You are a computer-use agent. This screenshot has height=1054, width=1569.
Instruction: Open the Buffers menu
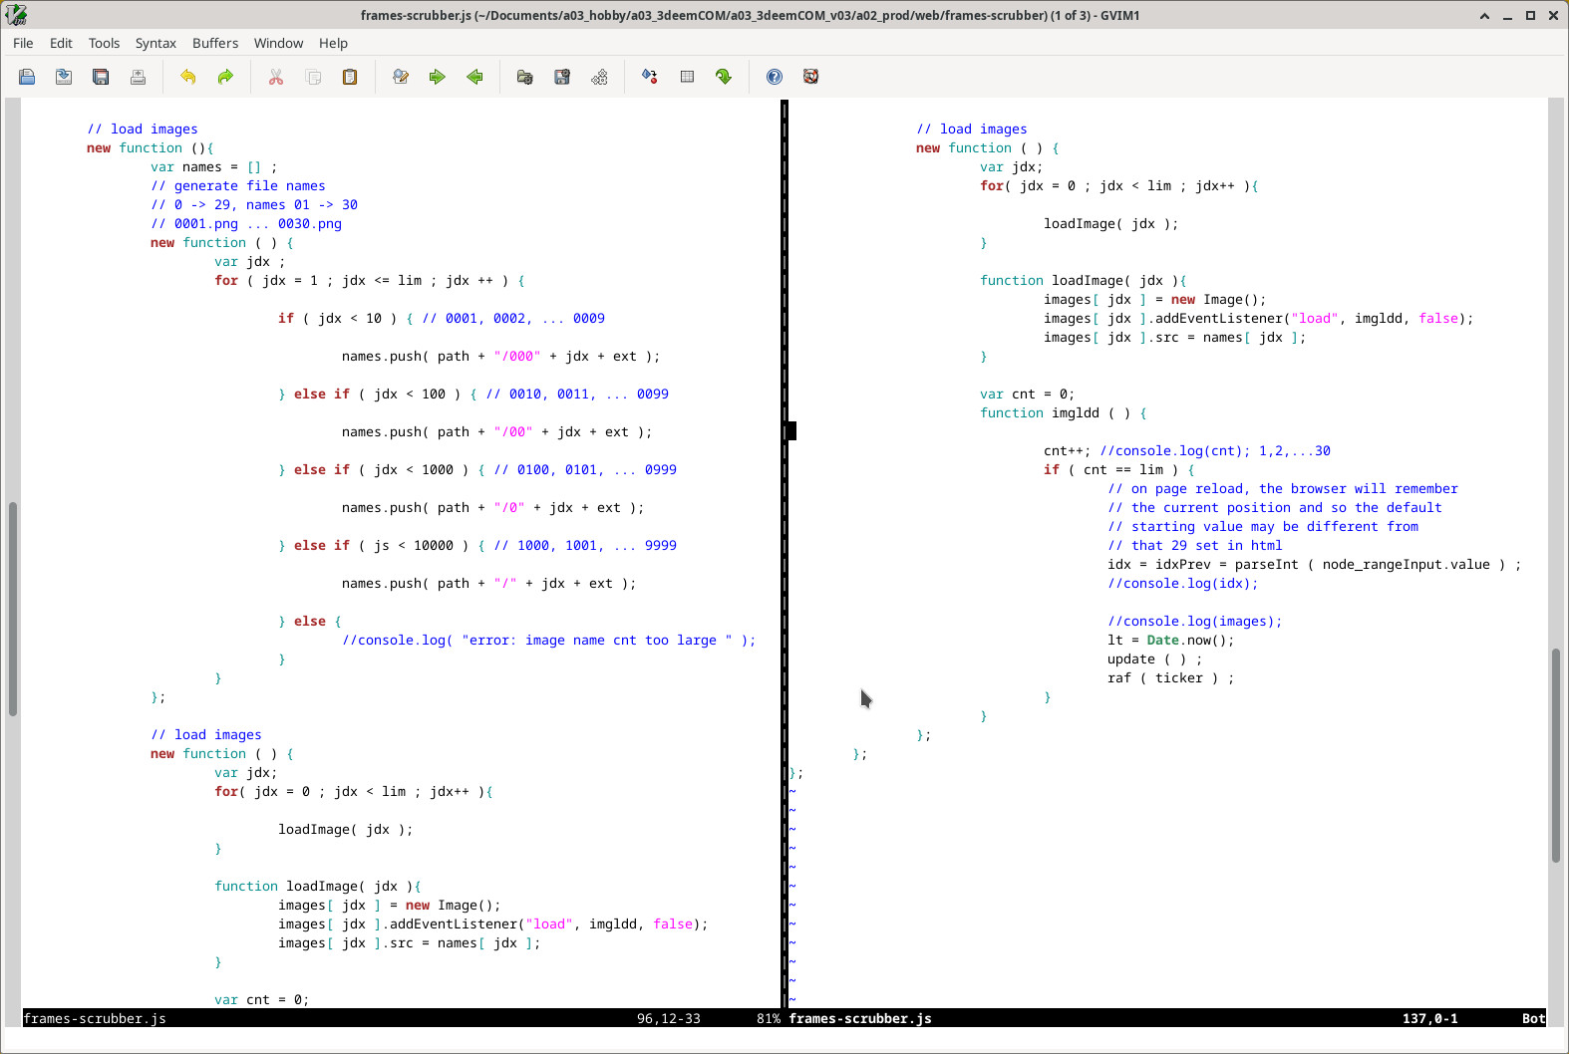click(215, 43)
